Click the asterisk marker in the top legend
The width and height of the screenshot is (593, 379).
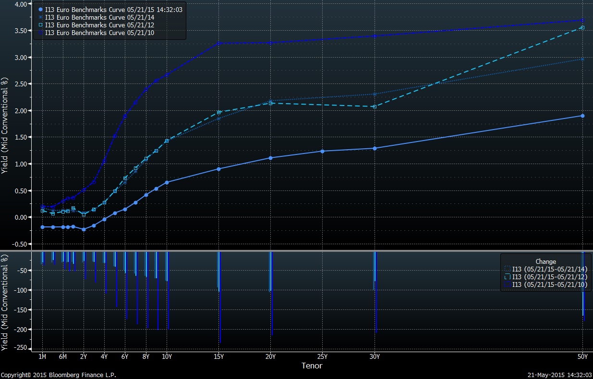(41, 17)
